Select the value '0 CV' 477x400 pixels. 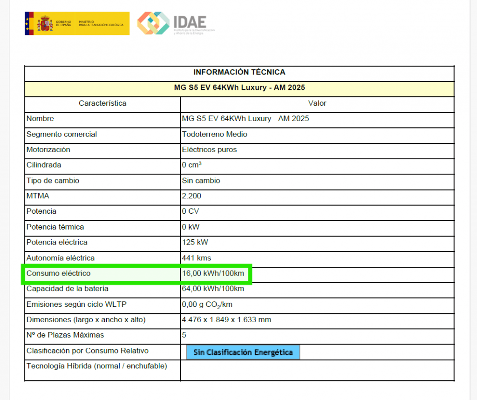click(x=191, y=211)
